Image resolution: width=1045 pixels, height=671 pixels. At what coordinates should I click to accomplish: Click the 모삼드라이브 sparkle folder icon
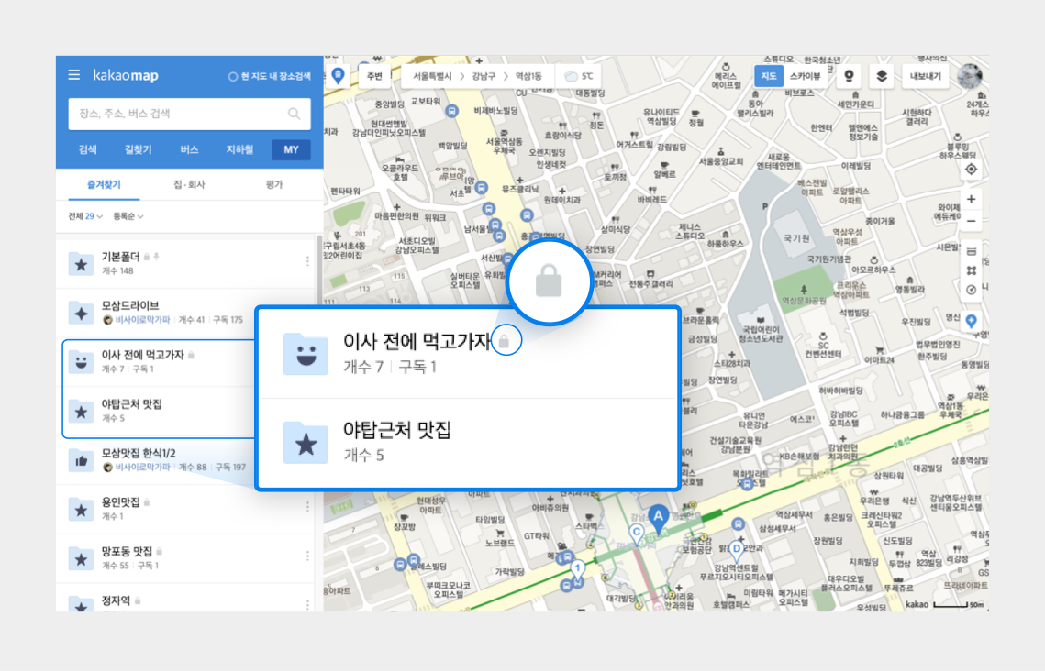(81, 313)
